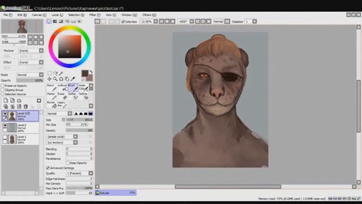This screenshot has height=204, width=362.
Task: Select the Legacy Pen tool
Action: click(x=62, y=104)
